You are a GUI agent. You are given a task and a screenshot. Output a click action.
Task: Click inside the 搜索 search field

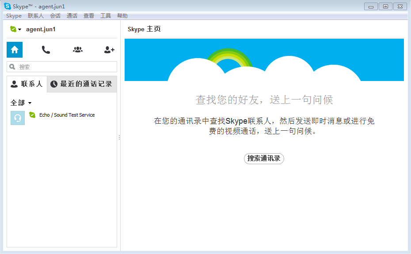62,67
